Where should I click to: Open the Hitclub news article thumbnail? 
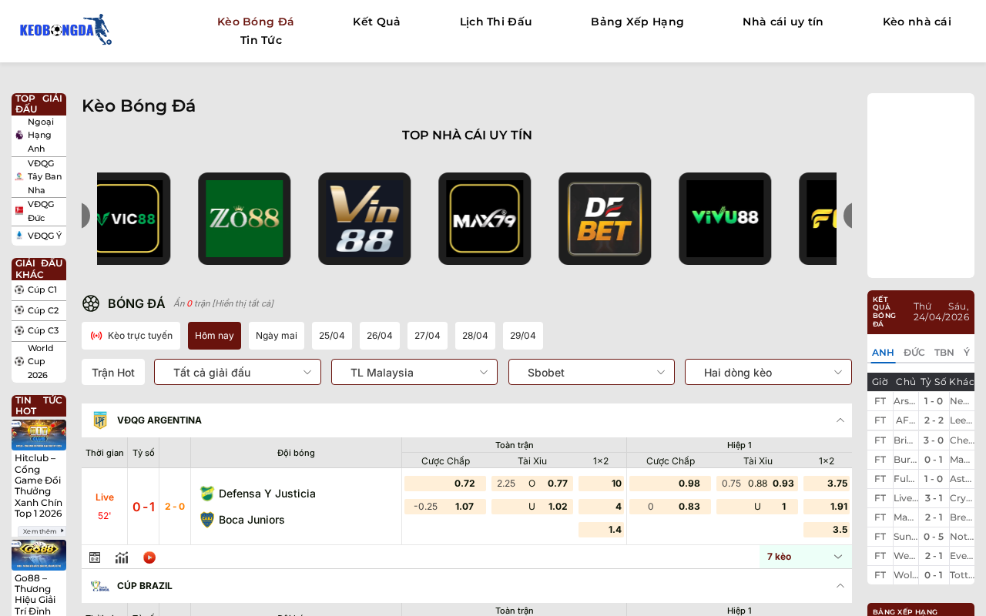coord(39,435)
